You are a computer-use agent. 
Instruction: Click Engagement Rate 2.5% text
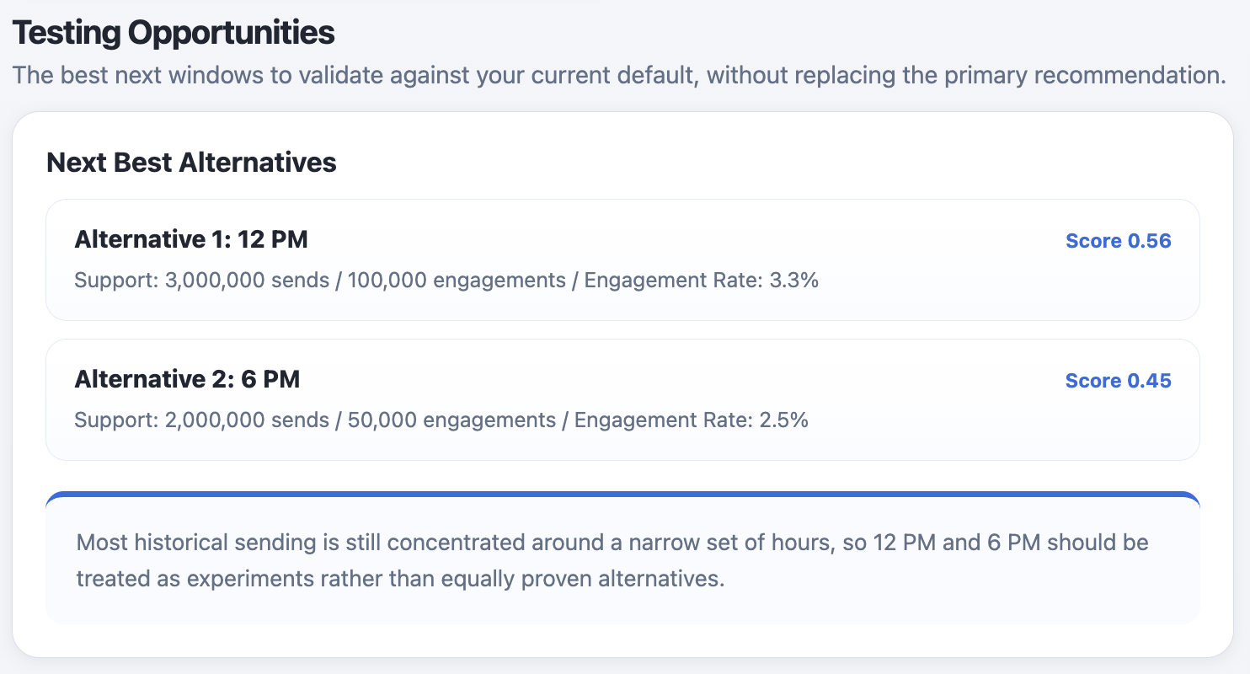click(x=691, y=420)
